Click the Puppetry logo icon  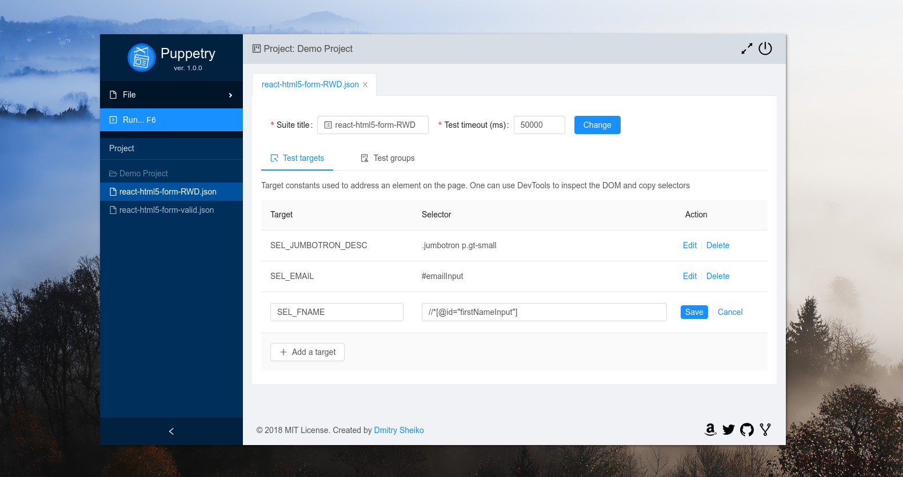click(141, 58)
